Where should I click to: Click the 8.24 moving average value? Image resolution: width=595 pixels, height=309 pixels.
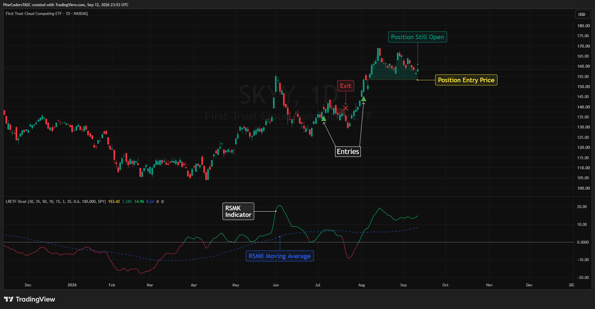click(x=150, y=202)
